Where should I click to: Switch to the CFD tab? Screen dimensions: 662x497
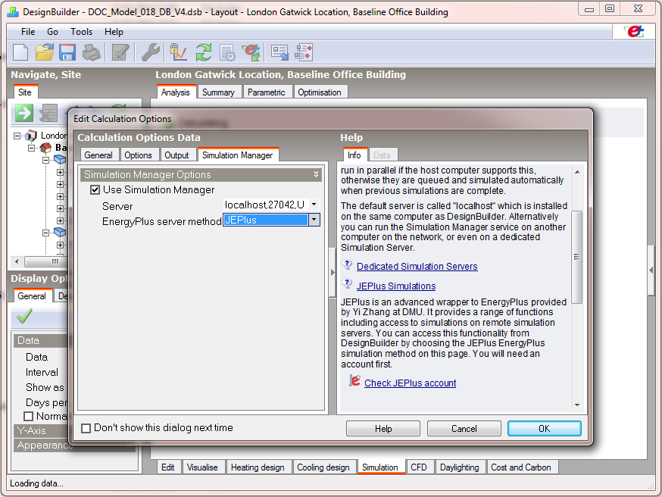point(419,467)
